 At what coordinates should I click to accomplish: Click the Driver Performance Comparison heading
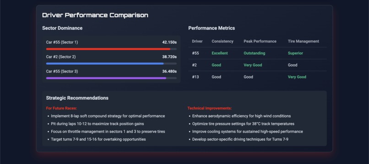point(95,15)
